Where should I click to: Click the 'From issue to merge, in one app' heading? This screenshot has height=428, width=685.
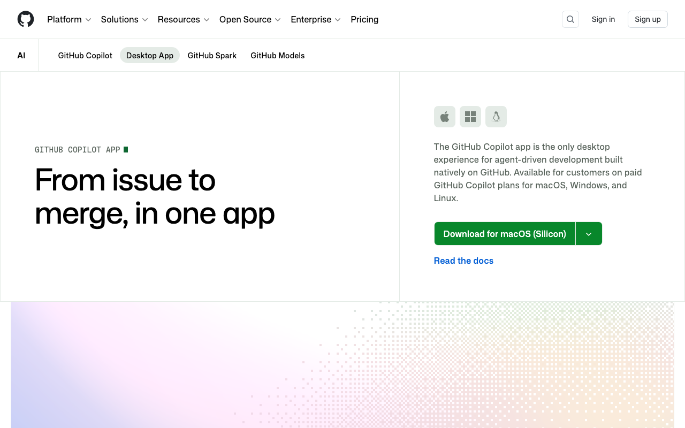[155, 196]
